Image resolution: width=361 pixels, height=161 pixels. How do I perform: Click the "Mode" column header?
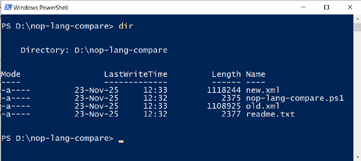point(11,74)
